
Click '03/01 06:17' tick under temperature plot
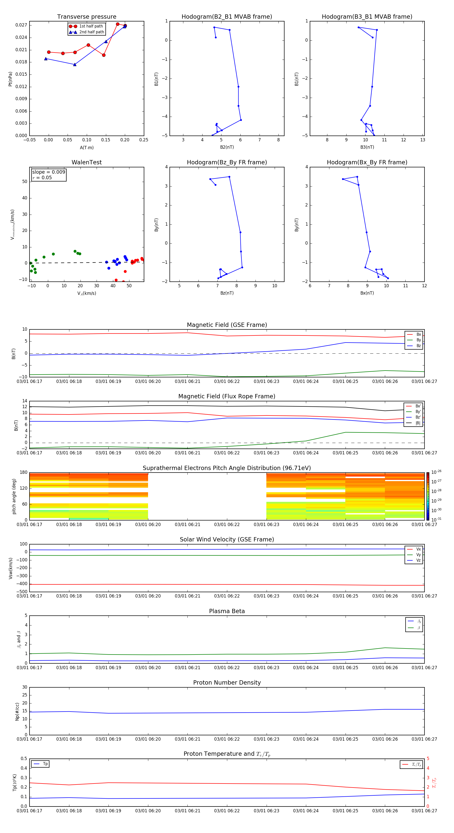pos(30,811)
